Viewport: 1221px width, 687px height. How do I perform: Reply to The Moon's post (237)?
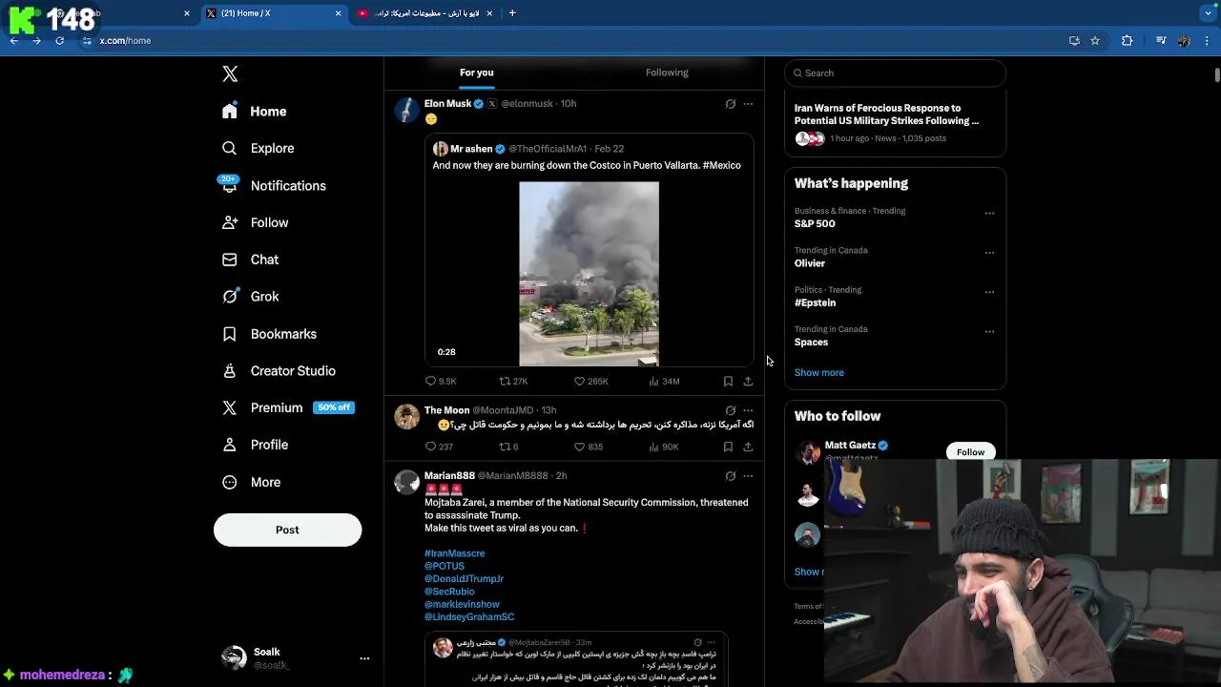pyautogui.click(x=439, y=447)
